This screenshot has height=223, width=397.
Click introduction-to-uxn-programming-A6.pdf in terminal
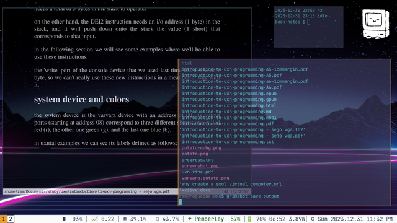coord(231,87)
